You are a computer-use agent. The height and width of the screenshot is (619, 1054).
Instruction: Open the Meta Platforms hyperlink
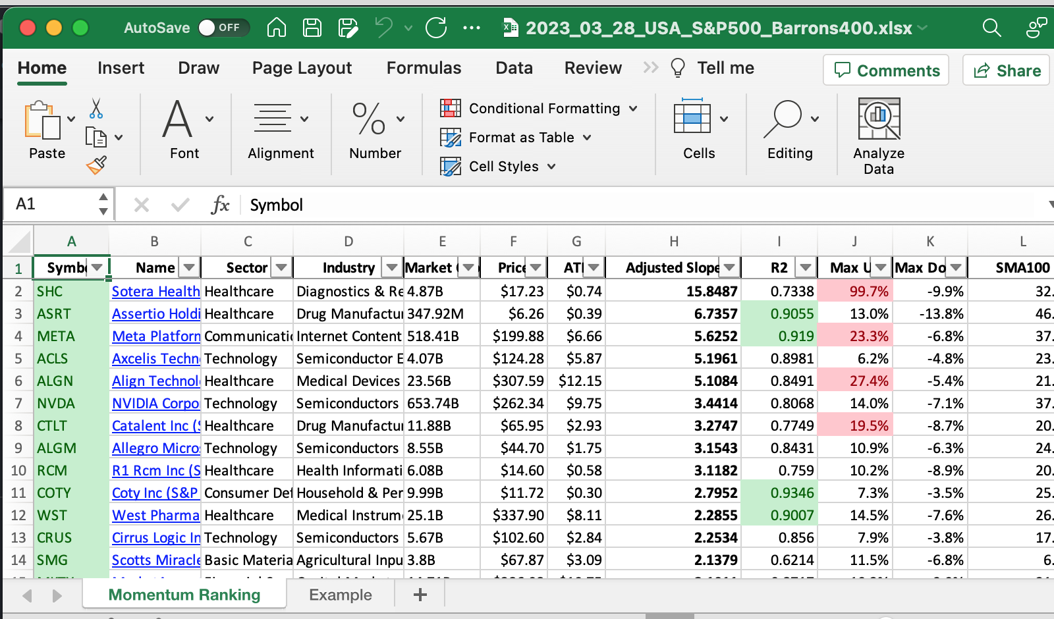click(x=156, y=336)
